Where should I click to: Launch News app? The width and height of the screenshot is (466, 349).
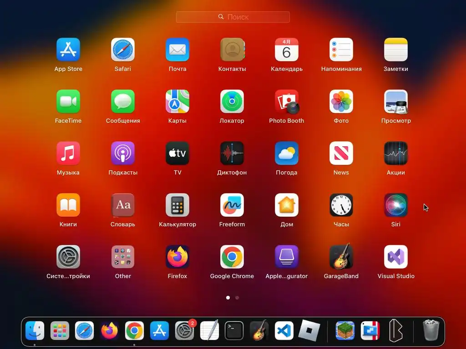(341, 153)
